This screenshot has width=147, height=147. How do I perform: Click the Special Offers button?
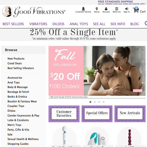(97, 114)
